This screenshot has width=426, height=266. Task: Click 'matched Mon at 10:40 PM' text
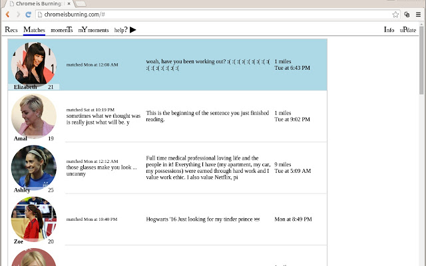pos(92,219)
